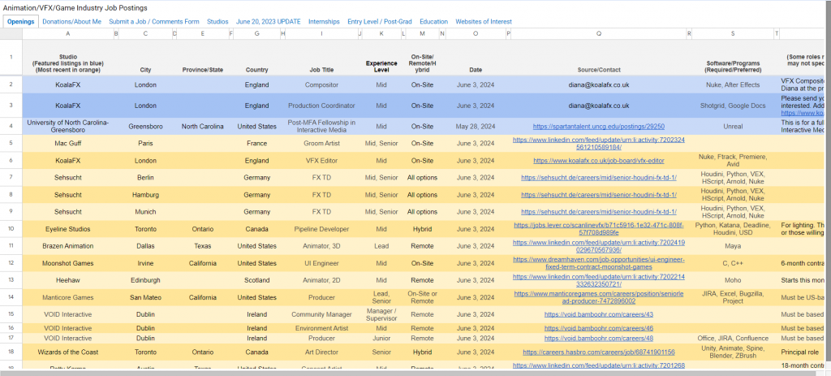Select row 10 header
The width and height of the screenshot is (831, 376).
point(11,229)
